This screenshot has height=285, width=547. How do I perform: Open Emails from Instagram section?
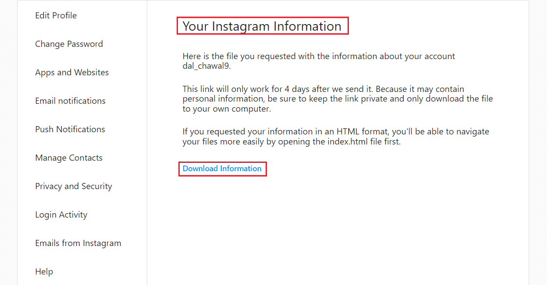pyautogui.click(x=78, y=243)
